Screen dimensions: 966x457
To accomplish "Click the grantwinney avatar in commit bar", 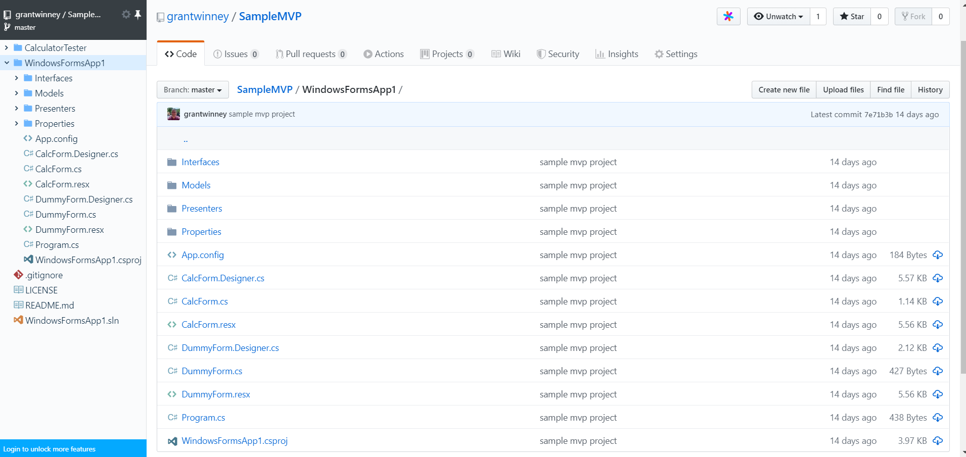I will coord(173,114).
